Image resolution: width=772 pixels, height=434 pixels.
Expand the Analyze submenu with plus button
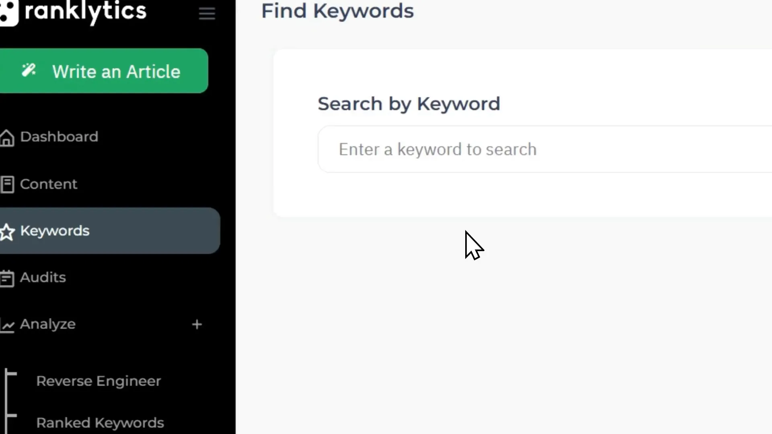(x=196, y=324)
